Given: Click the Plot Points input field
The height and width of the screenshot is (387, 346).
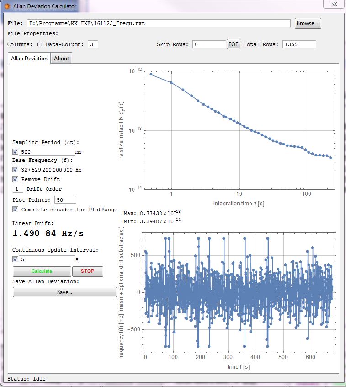Looking at the screenshot, I should point(65,200).
